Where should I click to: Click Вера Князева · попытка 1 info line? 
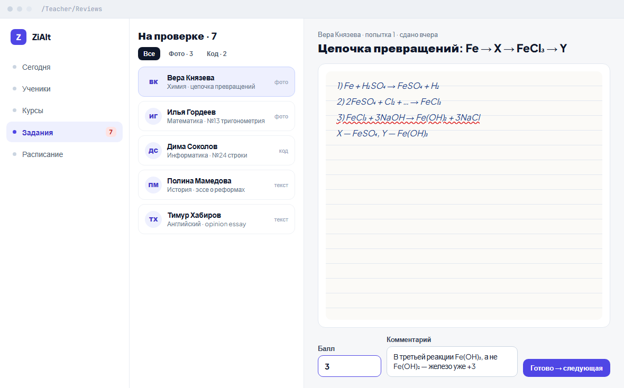(378, 34)
